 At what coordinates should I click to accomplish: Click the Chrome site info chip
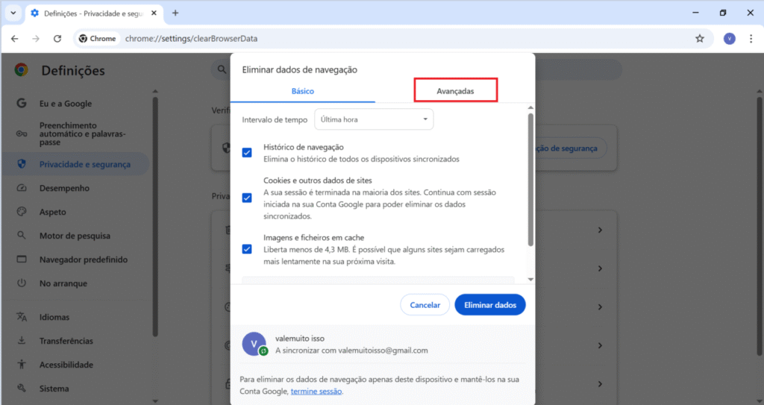click(98, 39)
